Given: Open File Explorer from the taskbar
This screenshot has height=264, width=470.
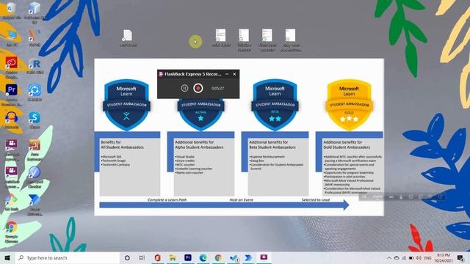Looking at the screenshot, I should click(173, 257).
